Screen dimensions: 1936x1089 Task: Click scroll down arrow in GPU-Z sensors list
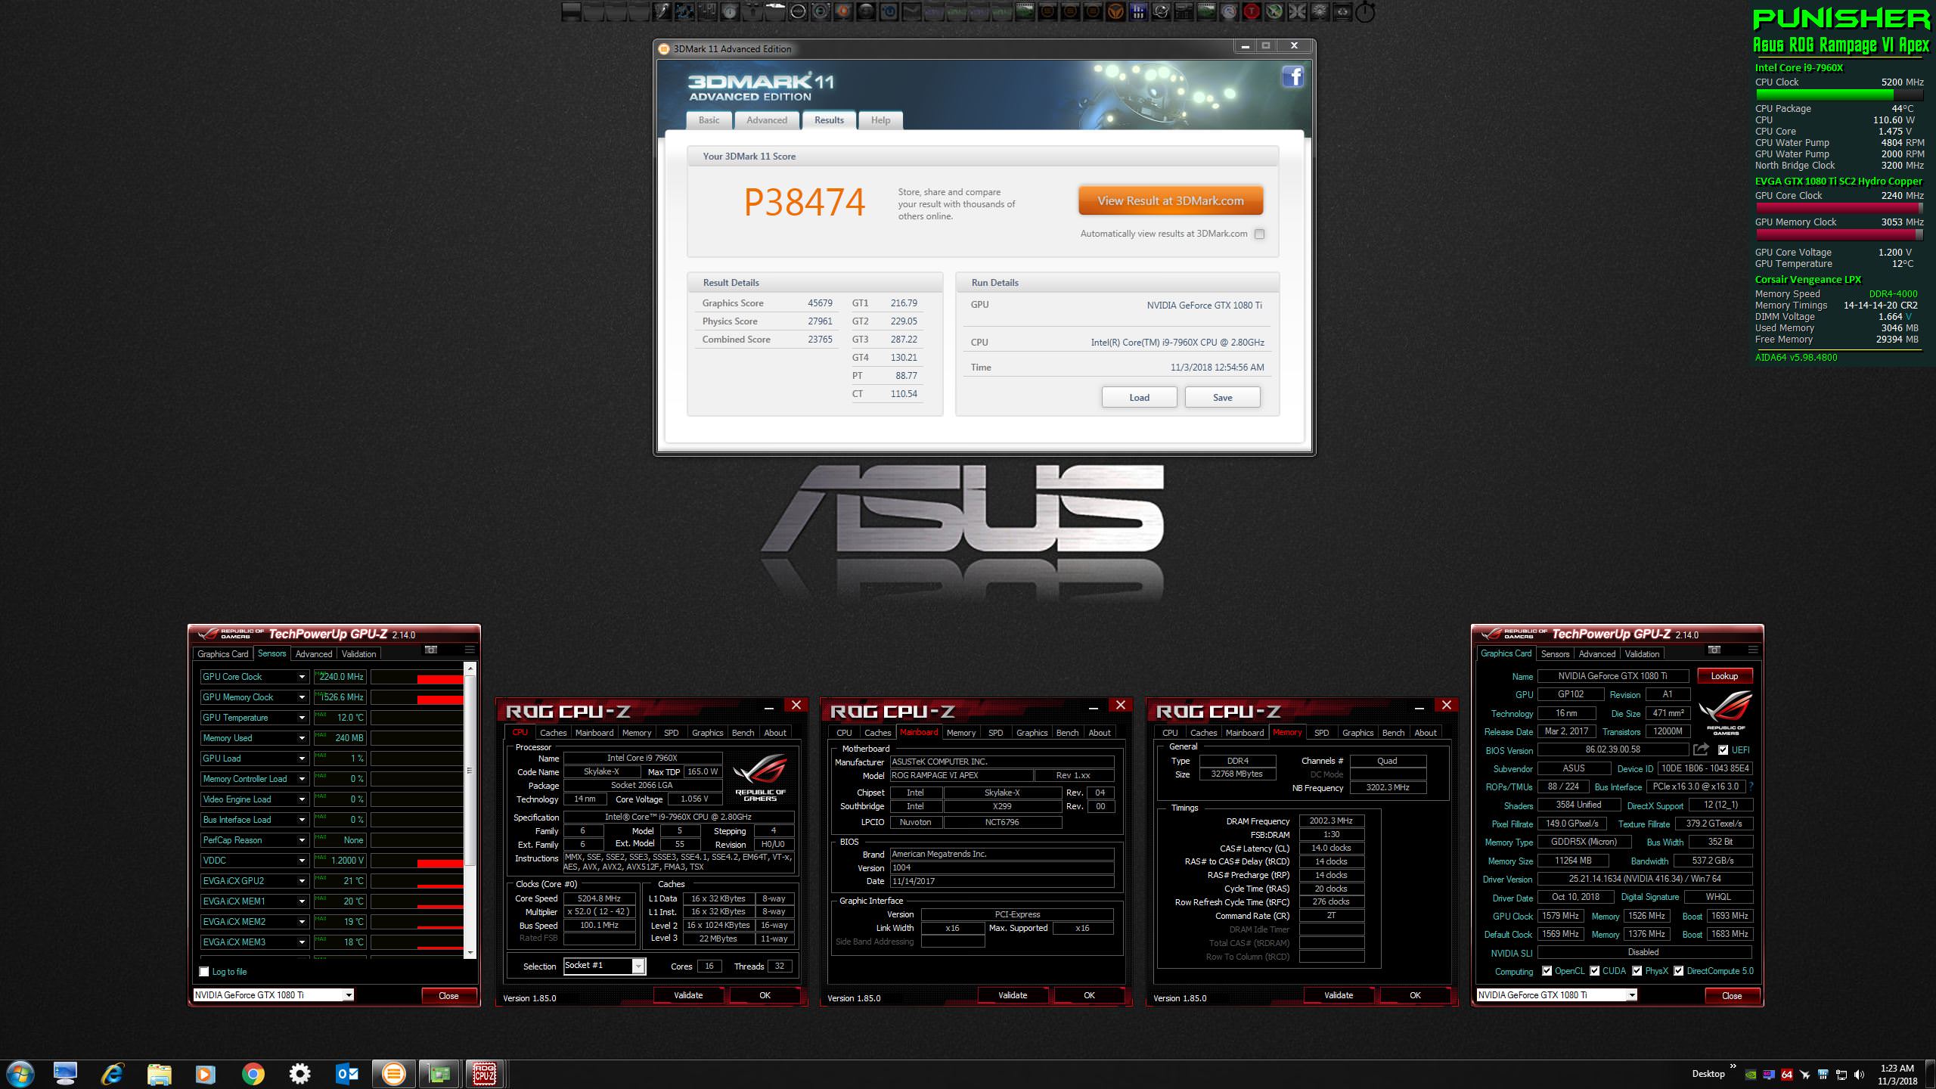point(470,953)
